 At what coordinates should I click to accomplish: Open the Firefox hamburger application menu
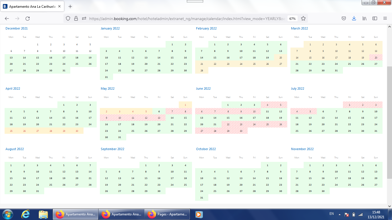[385, 18]
